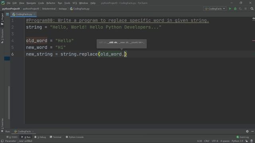
Task: Click the old_word variable on line 4
Action: tap(37, 41)
